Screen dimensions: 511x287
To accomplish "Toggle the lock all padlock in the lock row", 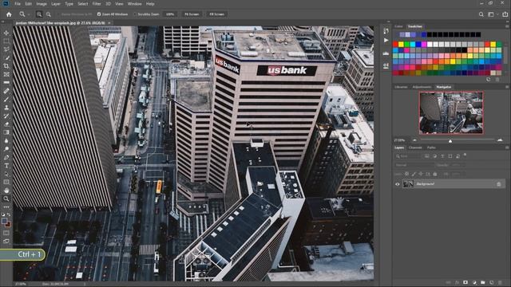I will pyautogui.click(x=434, y=174).
